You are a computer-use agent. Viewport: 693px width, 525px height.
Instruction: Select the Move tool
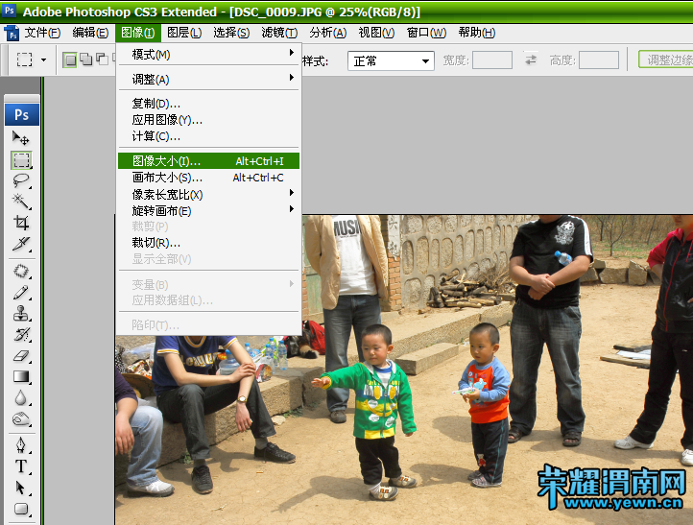[x=21, y=138]
